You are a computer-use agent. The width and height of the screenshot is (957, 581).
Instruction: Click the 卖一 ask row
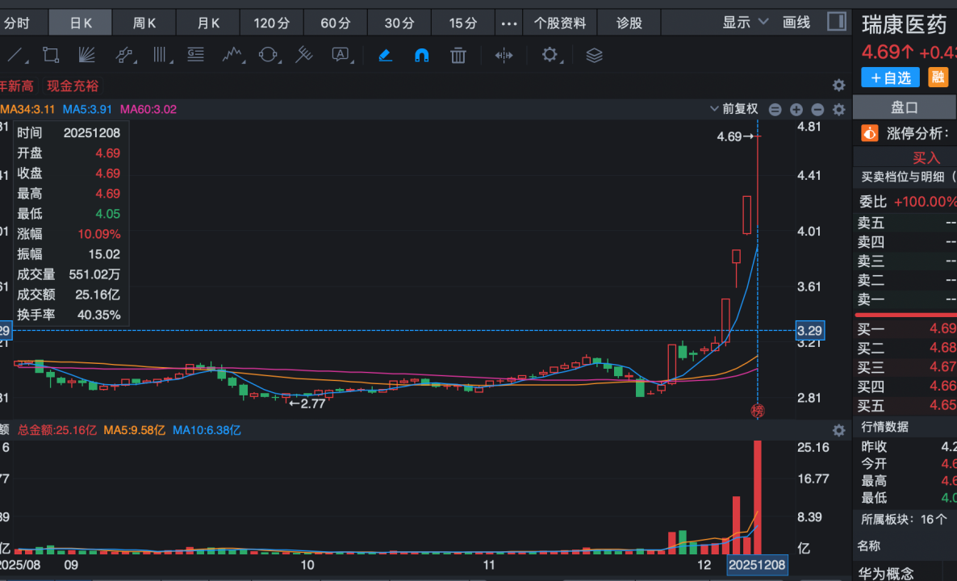pyautogui.click(x=905, y=299)
